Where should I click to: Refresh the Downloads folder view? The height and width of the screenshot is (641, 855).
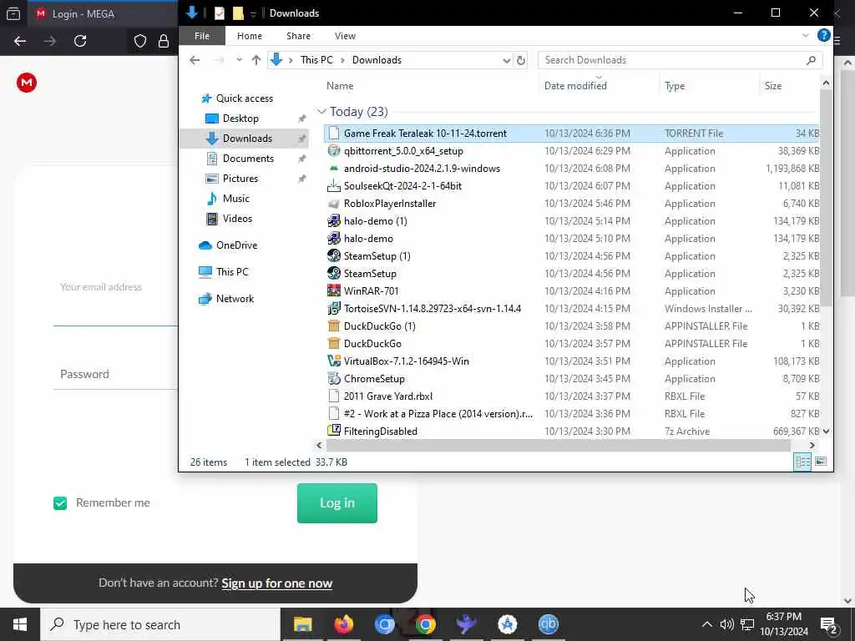click(521, 60)
